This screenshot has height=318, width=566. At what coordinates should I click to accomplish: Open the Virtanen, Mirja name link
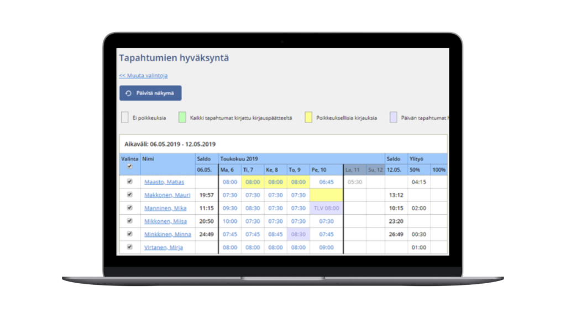[163, 247]
